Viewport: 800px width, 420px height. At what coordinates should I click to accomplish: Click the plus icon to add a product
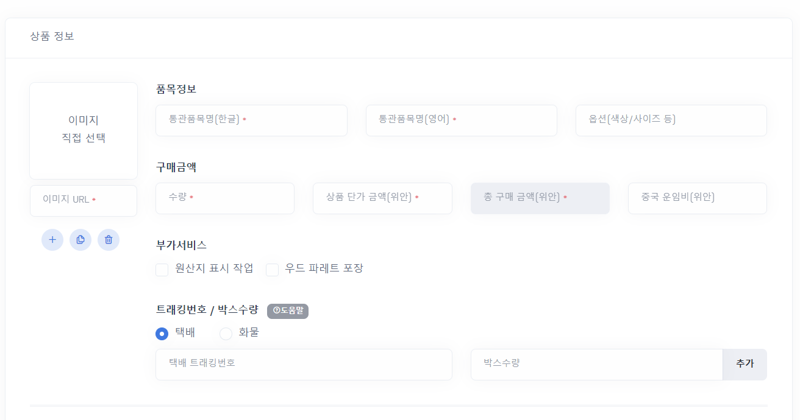[x=52, y=240]
